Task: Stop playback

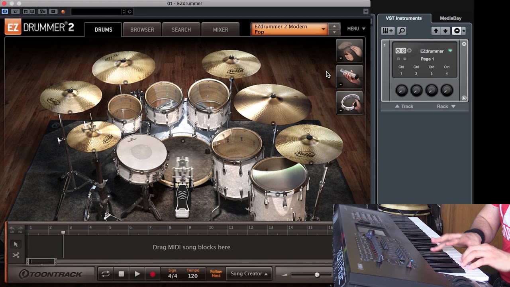Action: 121,274
